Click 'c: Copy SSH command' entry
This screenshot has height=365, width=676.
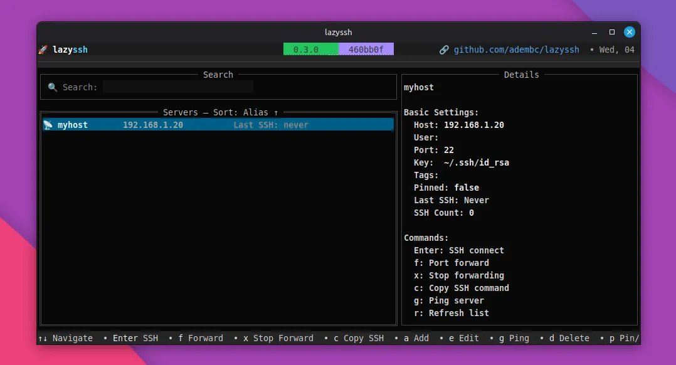[462, 288]
